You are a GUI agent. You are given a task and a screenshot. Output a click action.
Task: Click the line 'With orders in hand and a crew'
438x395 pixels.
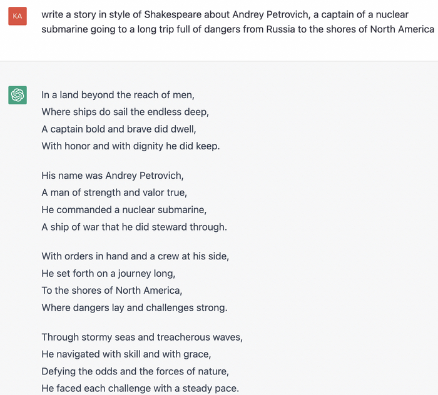(x=135, y=256)
